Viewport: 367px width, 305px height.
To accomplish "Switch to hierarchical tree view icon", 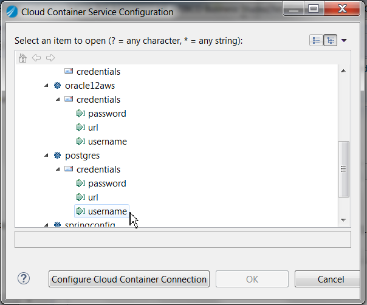I will point(331,40).
